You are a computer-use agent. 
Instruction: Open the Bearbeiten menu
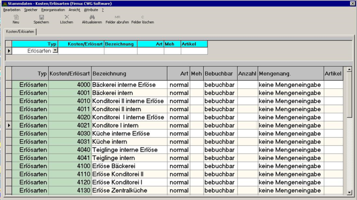pyautogui.click(x=12, y=10)
